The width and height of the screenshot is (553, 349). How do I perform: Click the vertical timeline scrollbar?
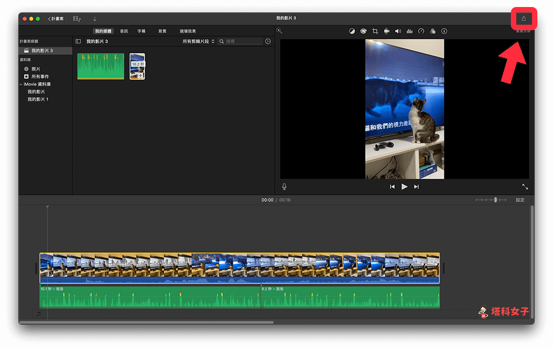(532, 261)
